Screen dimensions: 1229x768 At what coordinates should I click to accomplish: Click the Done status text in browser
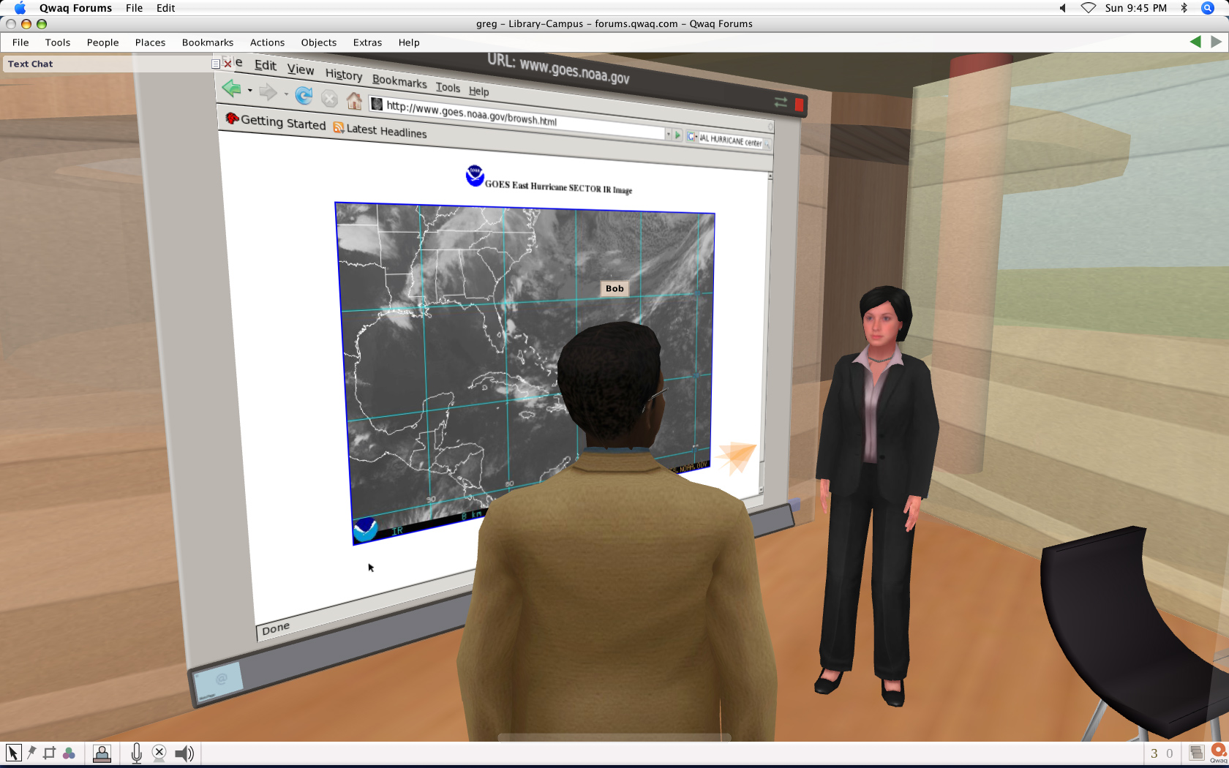pos(276,628)
